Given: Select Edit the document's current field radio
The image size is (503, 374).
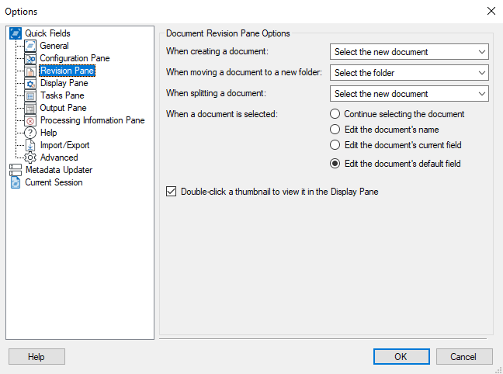Looking at the screenshot, I should (335, 144).
